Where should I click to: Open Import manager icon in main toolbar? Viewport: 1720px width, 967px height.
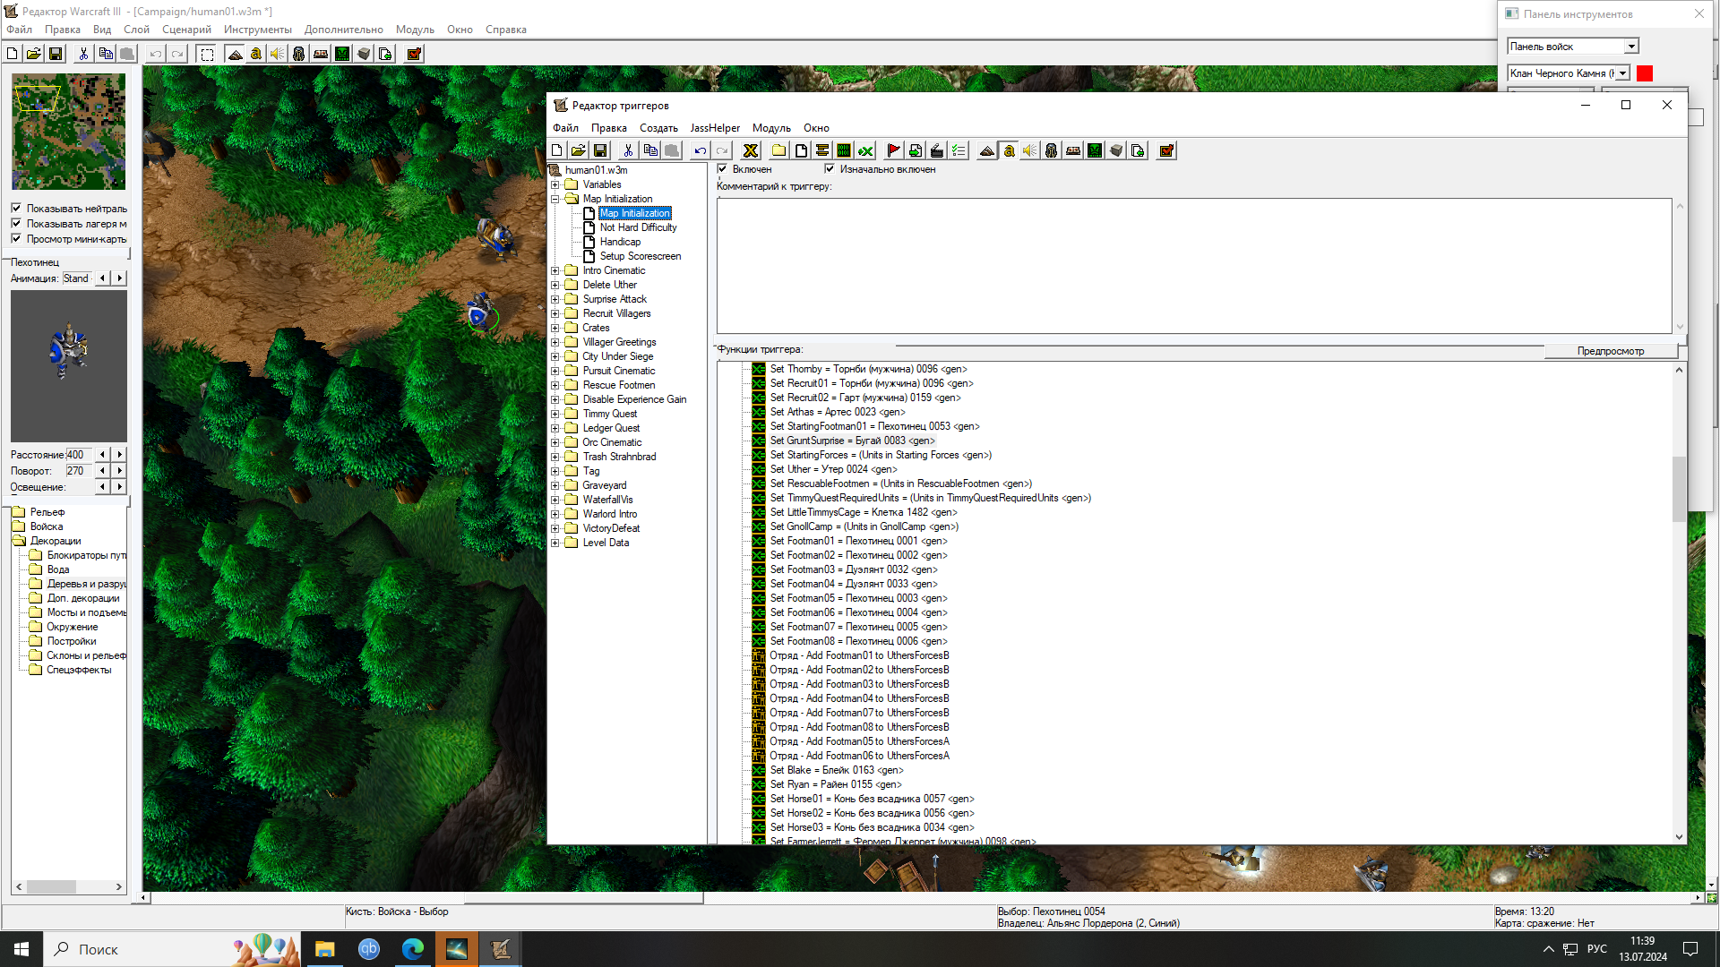(385, 54)
